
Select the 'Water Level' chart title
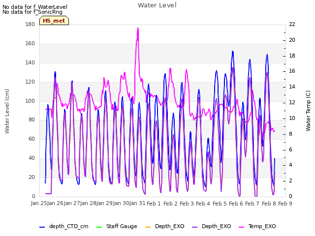157,5
